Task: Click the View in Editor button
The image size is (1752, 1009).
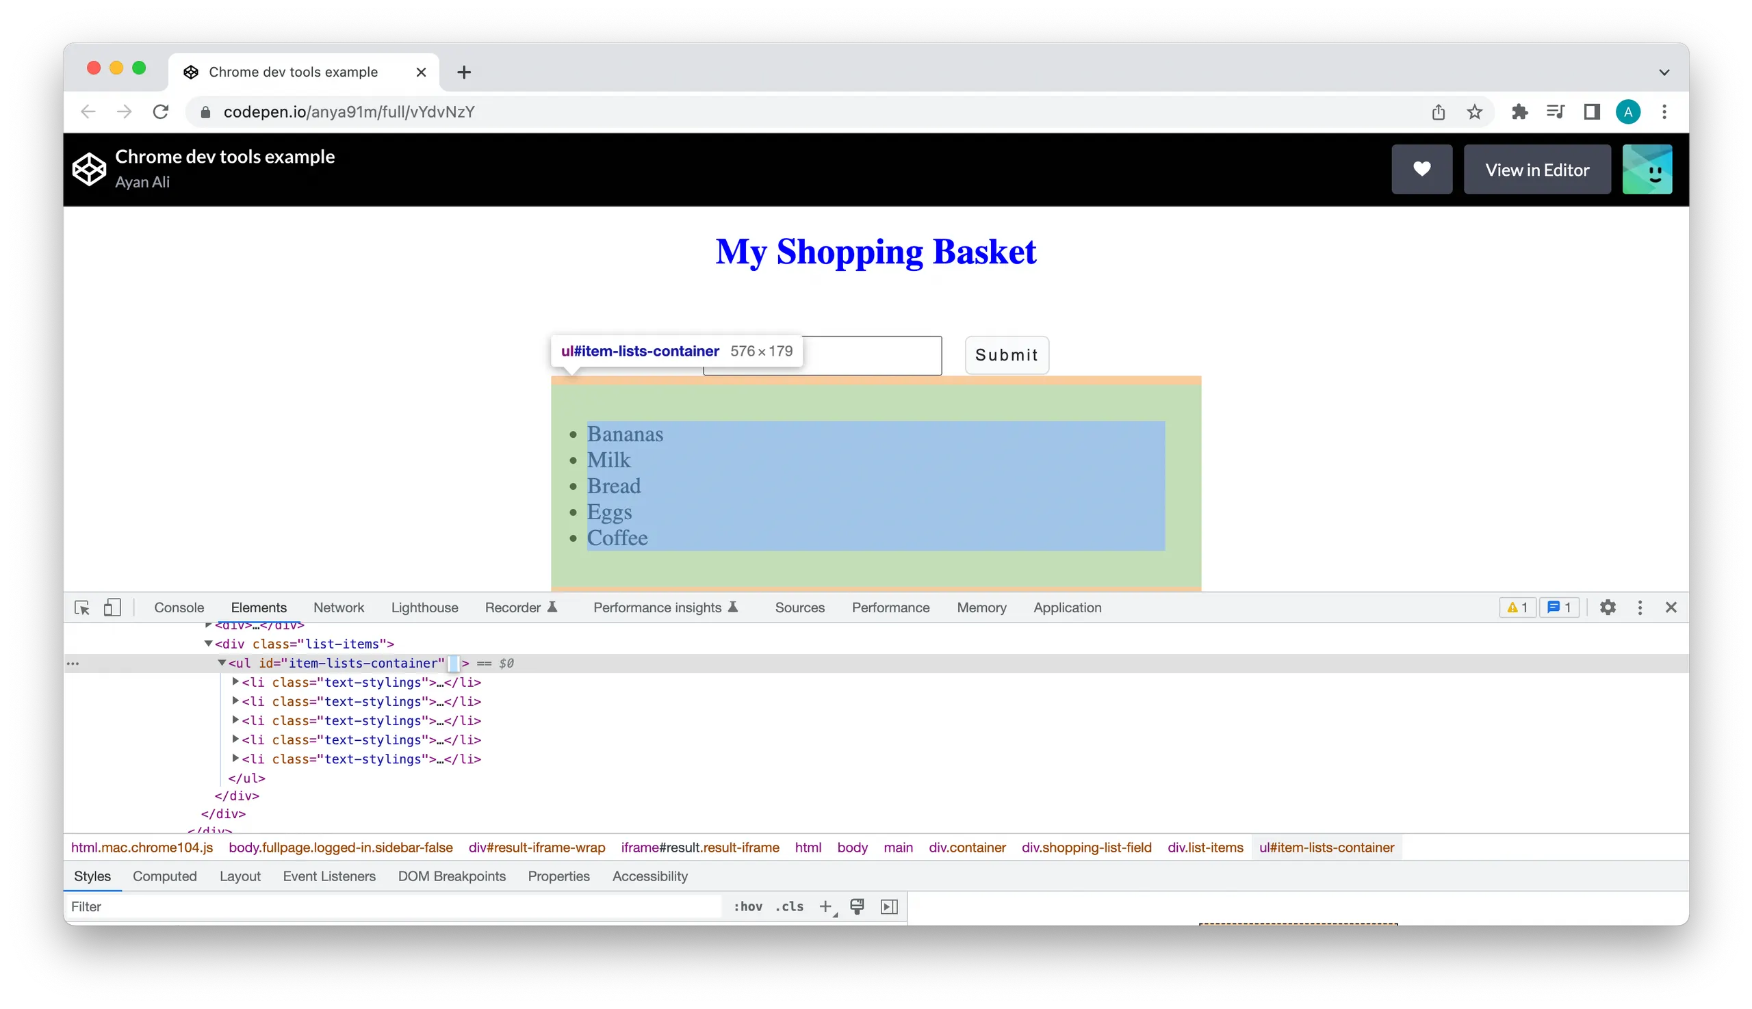Action: 1536,170
